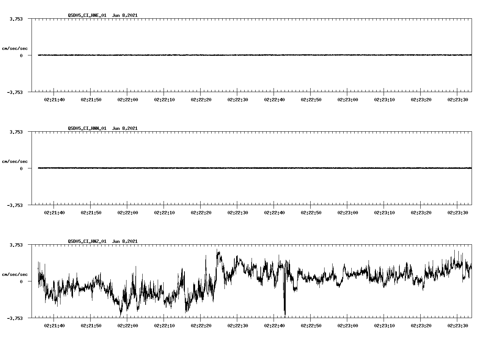Pick the 02:22:30 time label on HNZ axis
The height and width of the screenshot is (339, 498).
pyautogui.click(x=238, y=326)
